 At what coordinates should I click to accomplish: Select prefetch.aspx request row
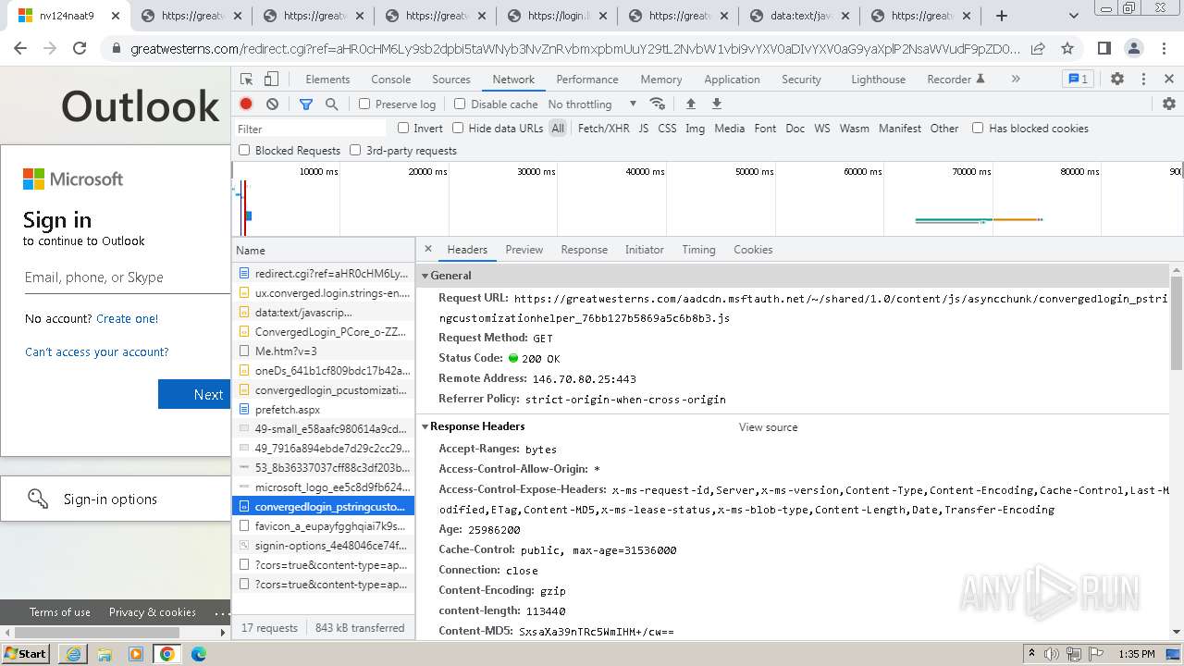(x=323, y=409)
